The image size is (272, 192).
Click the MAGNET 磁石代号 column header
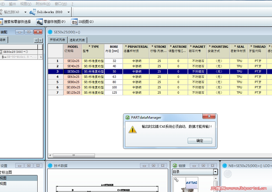coord(197,51)
